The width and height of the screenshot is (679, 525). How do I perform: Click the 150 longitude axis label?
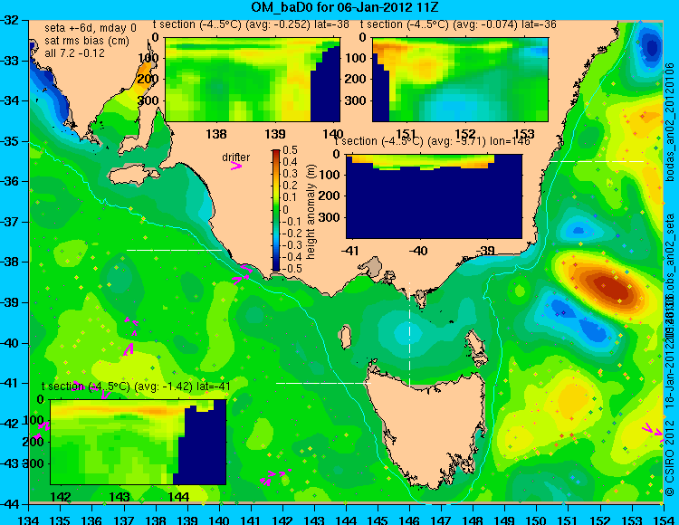(537, 520)
